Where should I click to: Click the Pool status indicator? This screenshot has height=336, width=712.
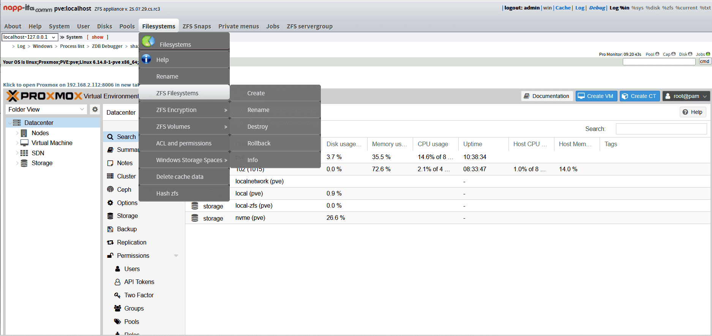pos(657,54)
